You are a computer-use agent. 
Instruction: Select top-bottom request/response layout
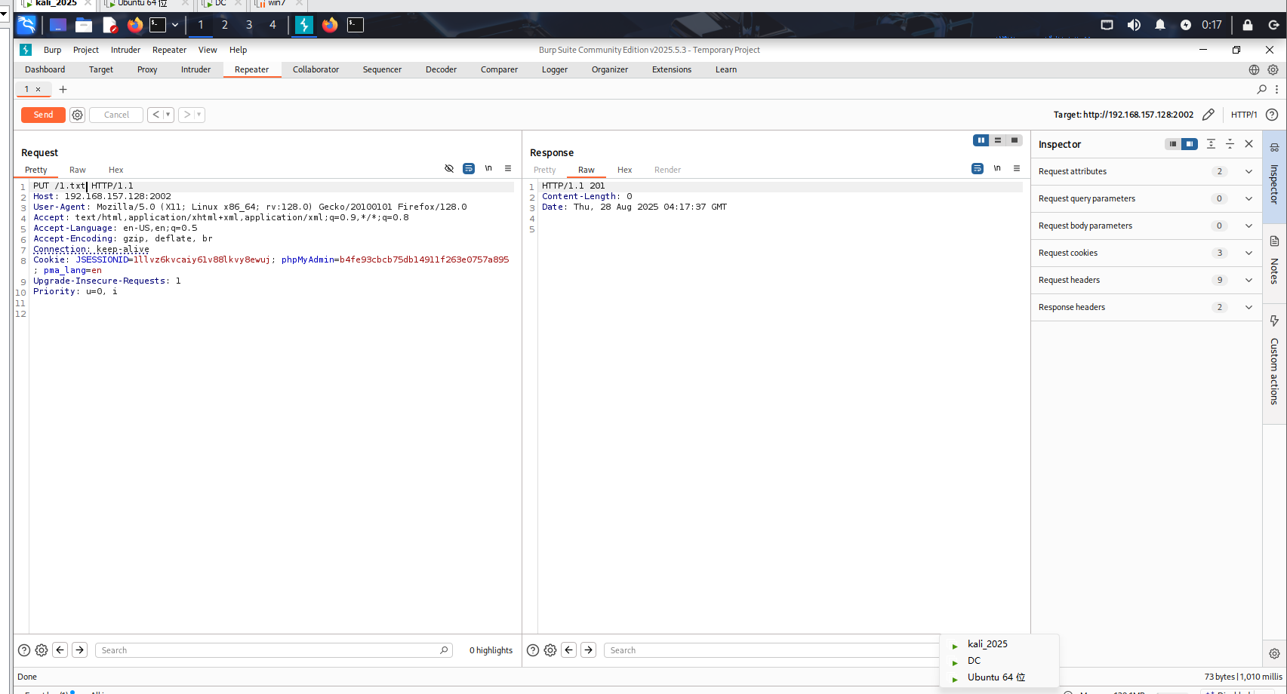(x=998, y=140)
